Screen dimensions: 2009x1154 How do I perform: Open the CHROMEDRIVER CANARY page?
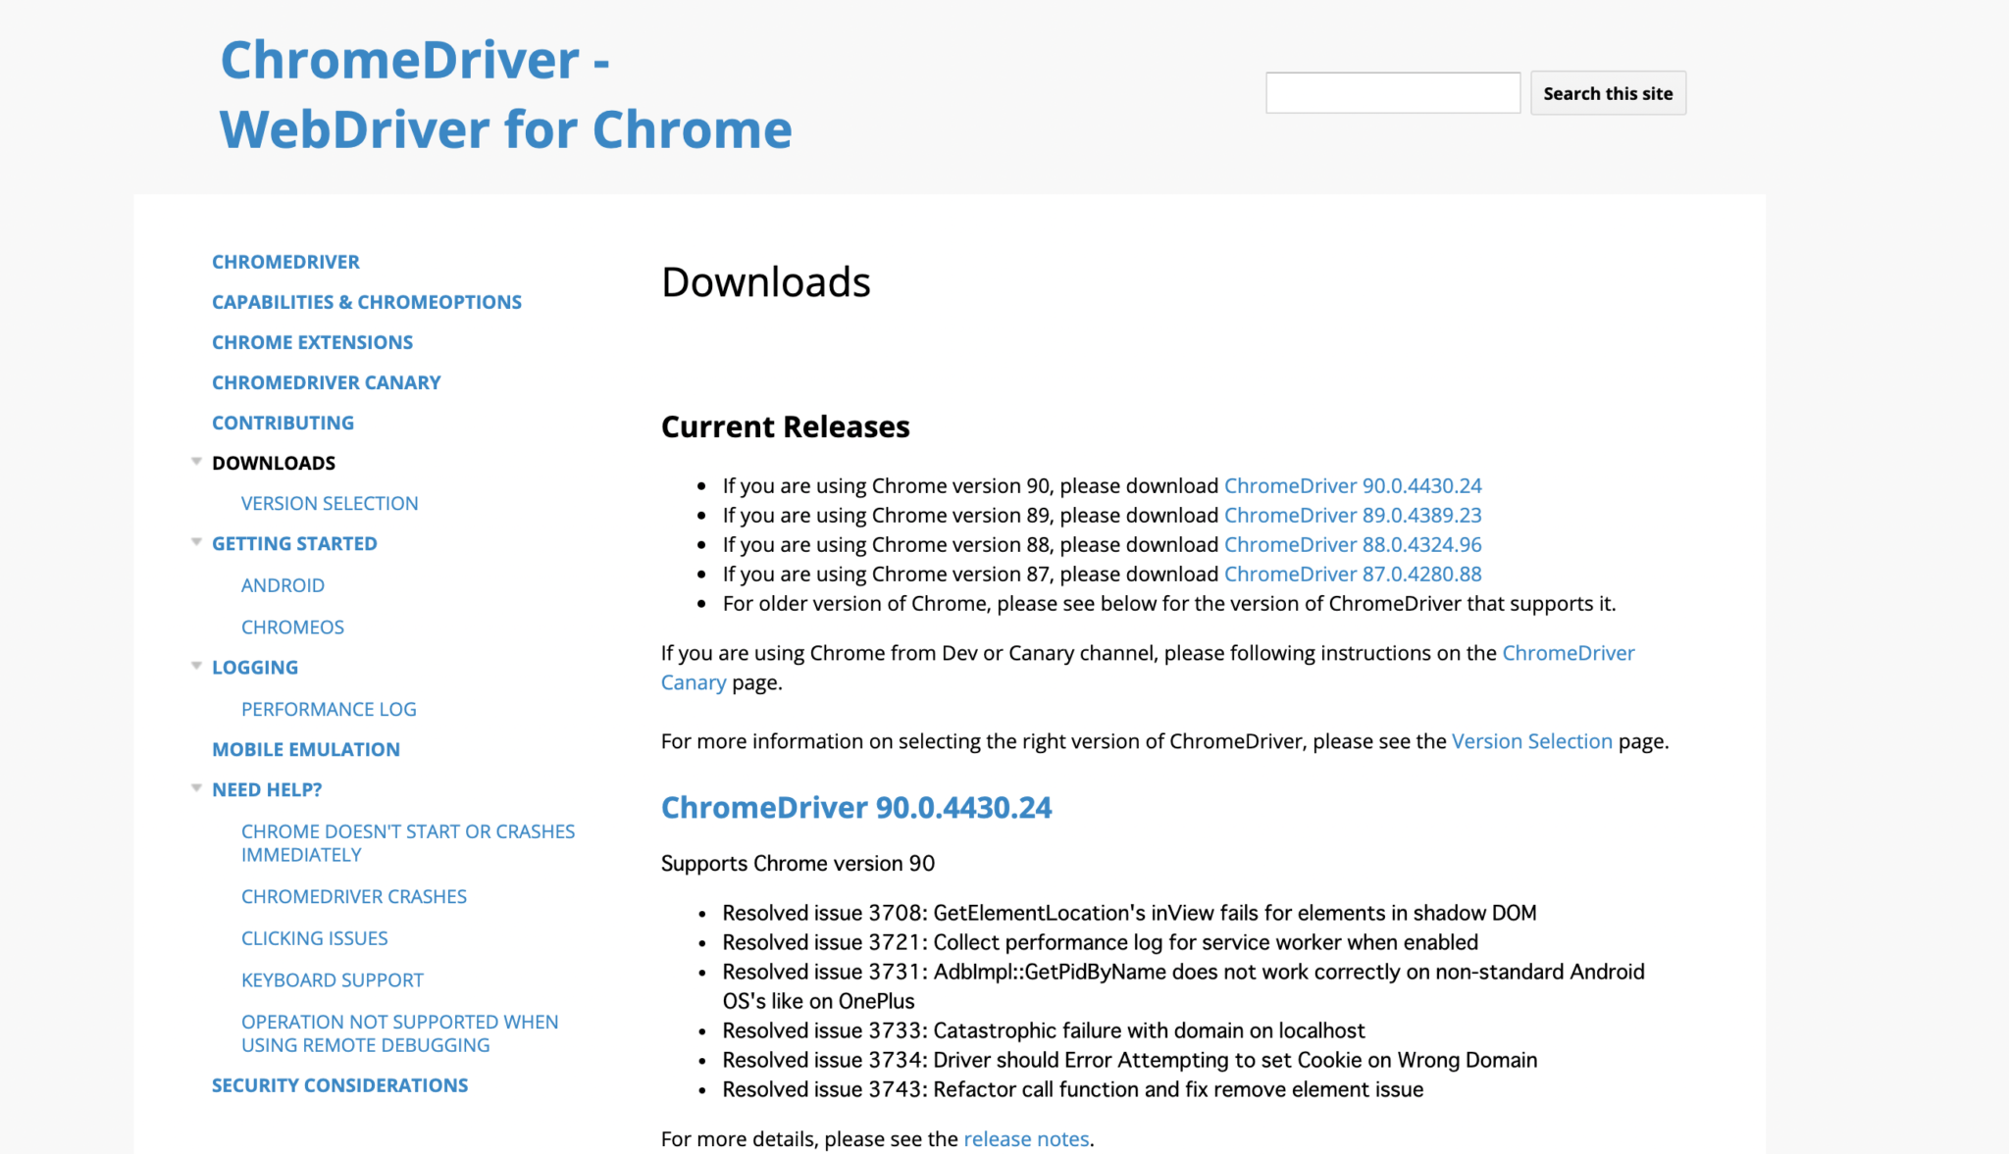point(326,381)
